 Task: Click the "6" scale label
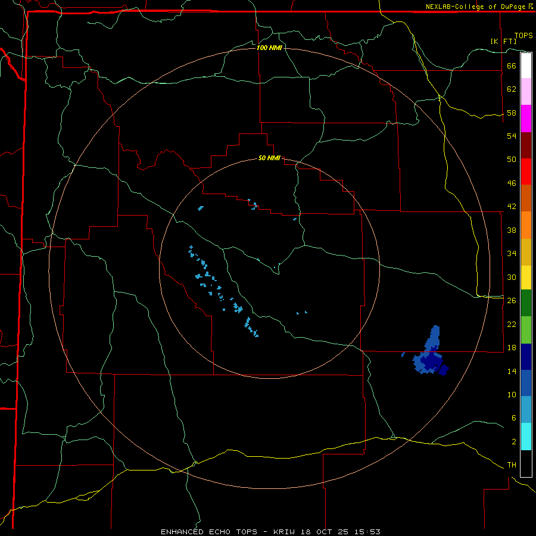(513, 418)
